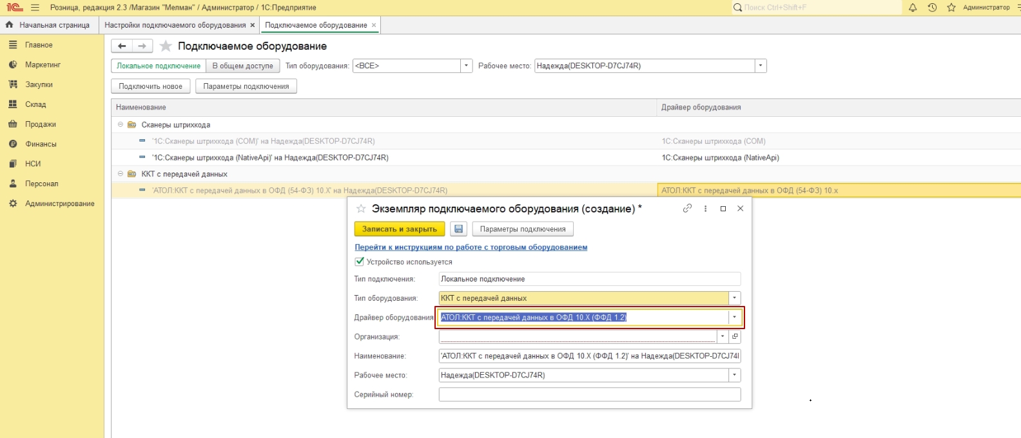1021x438 pixels.
Task: Open favorites star icon in top bar
Action: (x=951, y=8)
